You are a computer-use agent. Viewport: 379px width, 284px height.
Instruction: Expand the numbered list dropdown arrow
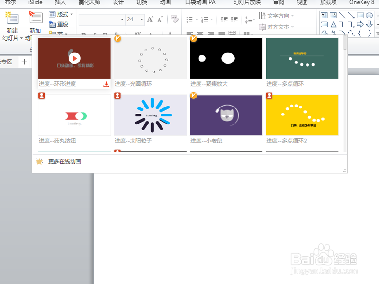[x=211, y=19]
